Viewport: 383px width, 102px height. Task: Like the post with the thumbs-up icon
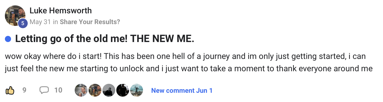[10, 90]
